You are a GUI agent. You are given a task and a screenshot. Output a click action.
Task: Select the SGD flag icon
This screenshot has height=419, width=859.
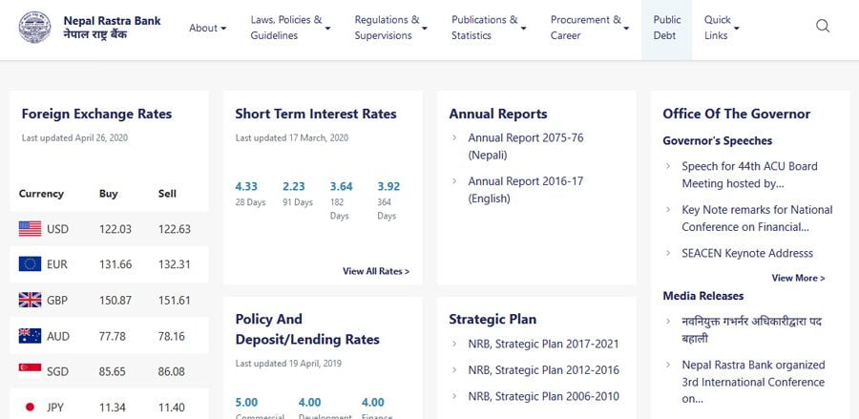click(x=31, y=371)
